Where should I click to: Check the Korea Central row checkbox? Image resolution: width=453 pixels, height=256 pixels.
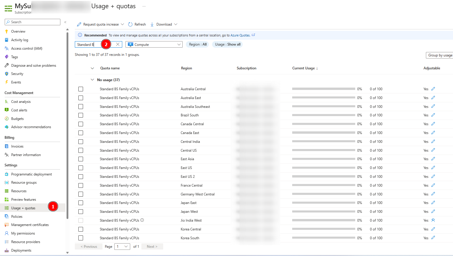81,229
